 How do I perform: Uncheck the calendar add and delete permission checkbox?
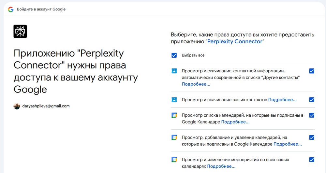[311, 137]
